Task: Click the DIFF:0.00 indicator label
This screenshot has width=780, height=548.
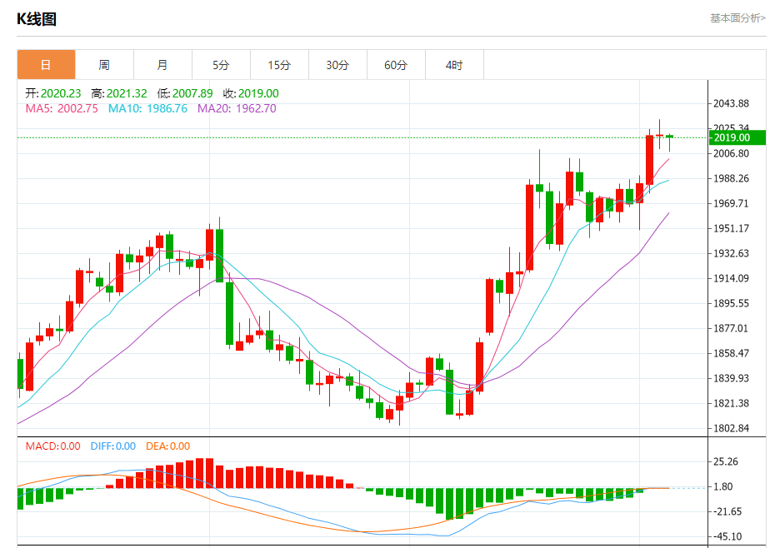Action: coord(113,446)
